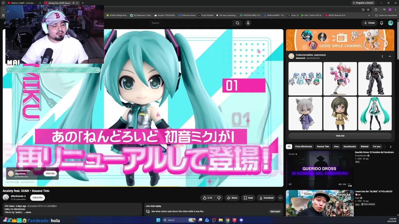Screen dimensions: 399x224
Task: Open the Popular VOCALOID bookmark
Action: click(165, 15)
